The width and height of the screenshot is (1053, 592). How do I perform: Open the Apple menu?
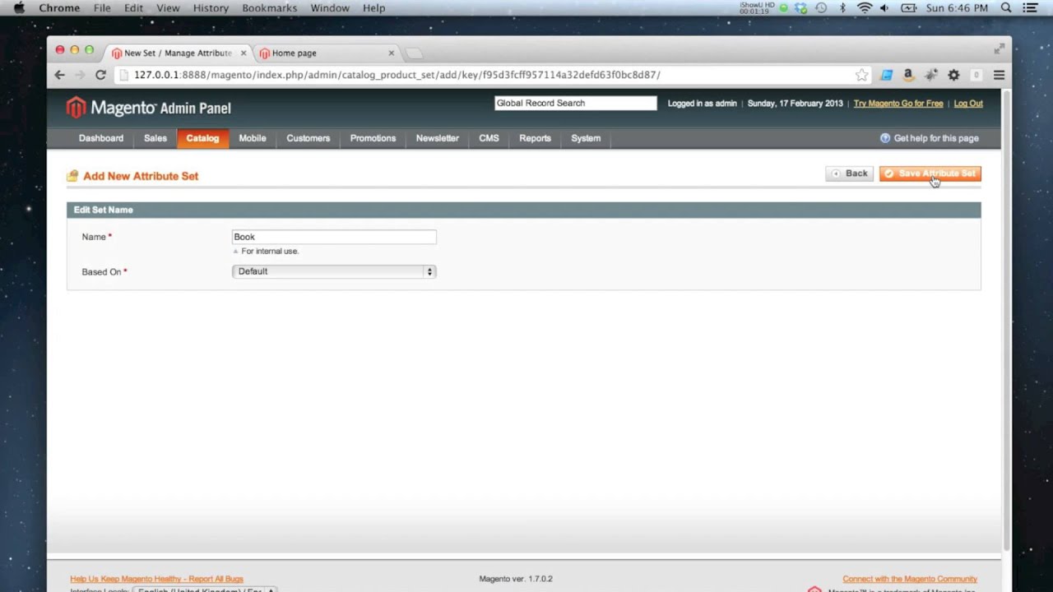point(19,8)
